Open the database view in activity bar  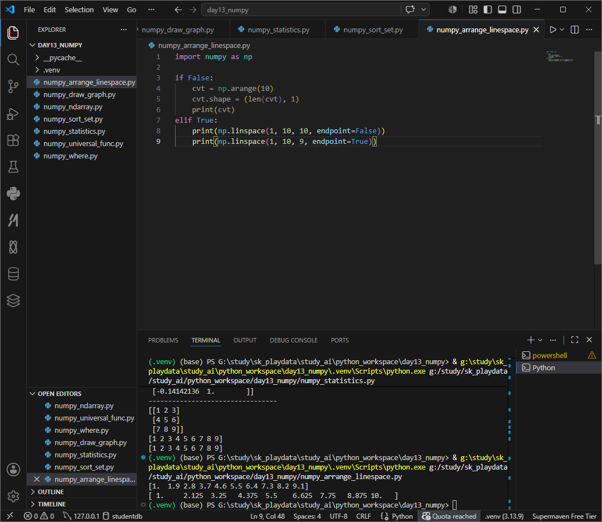point(13,274)
